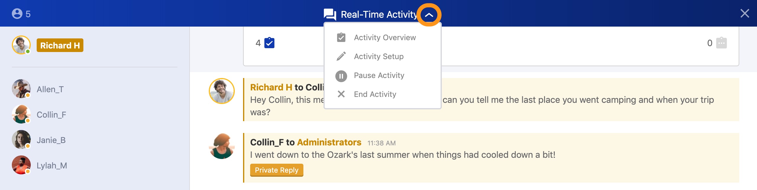This screenshot has height=190, width=757.
Task: Choose Pause Activity from the menu
Action: (x=379, y=75)
